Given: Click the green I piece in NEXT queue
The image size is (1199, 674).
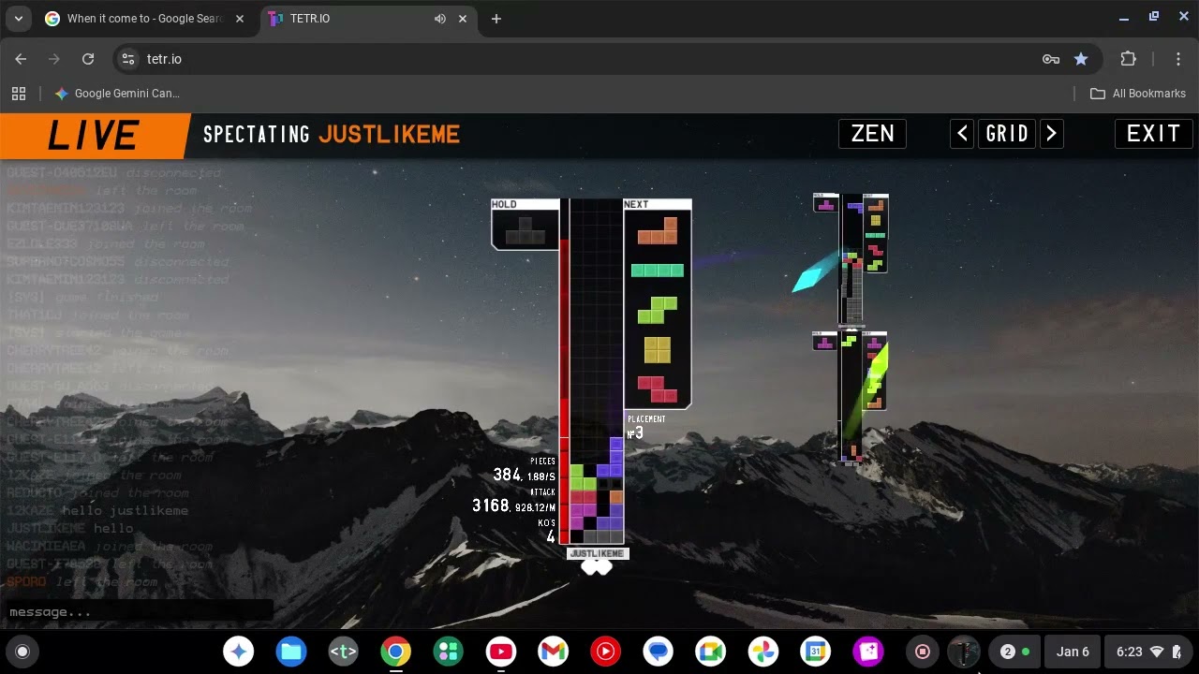Looking at the screenshot, I should 658,271.
